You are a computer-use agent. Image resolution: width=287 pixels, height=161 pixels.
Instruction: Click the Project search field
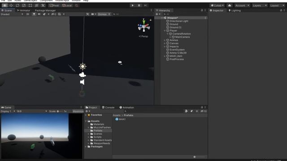click(153, 111)
